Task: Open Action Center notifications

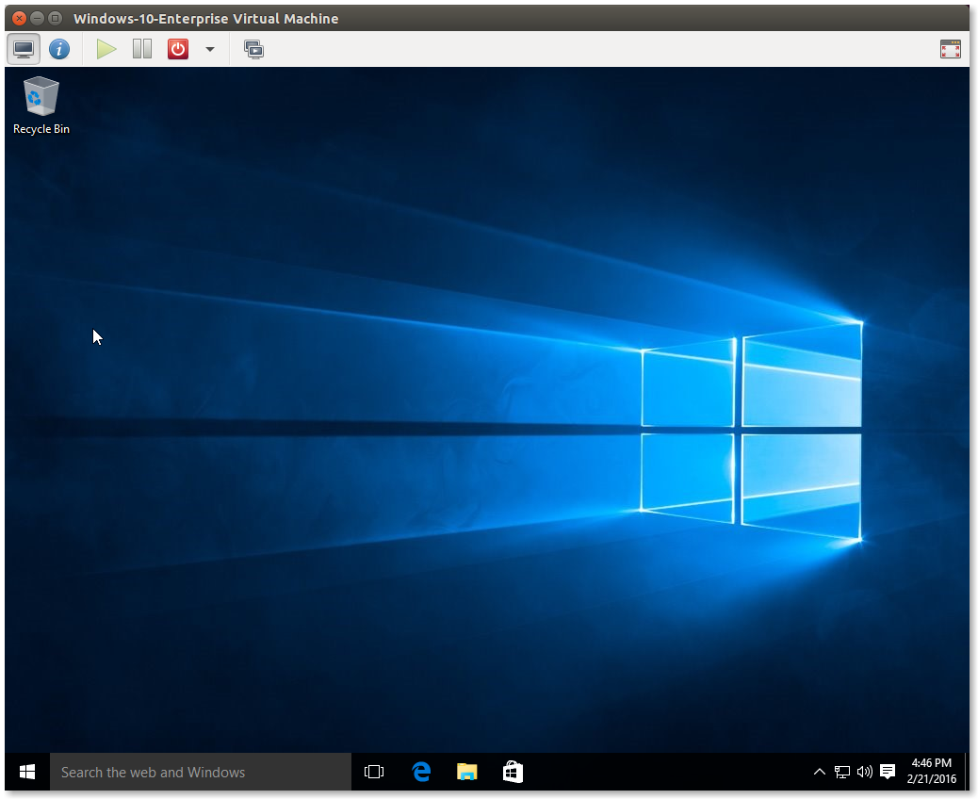Action: tap(888, 773)
